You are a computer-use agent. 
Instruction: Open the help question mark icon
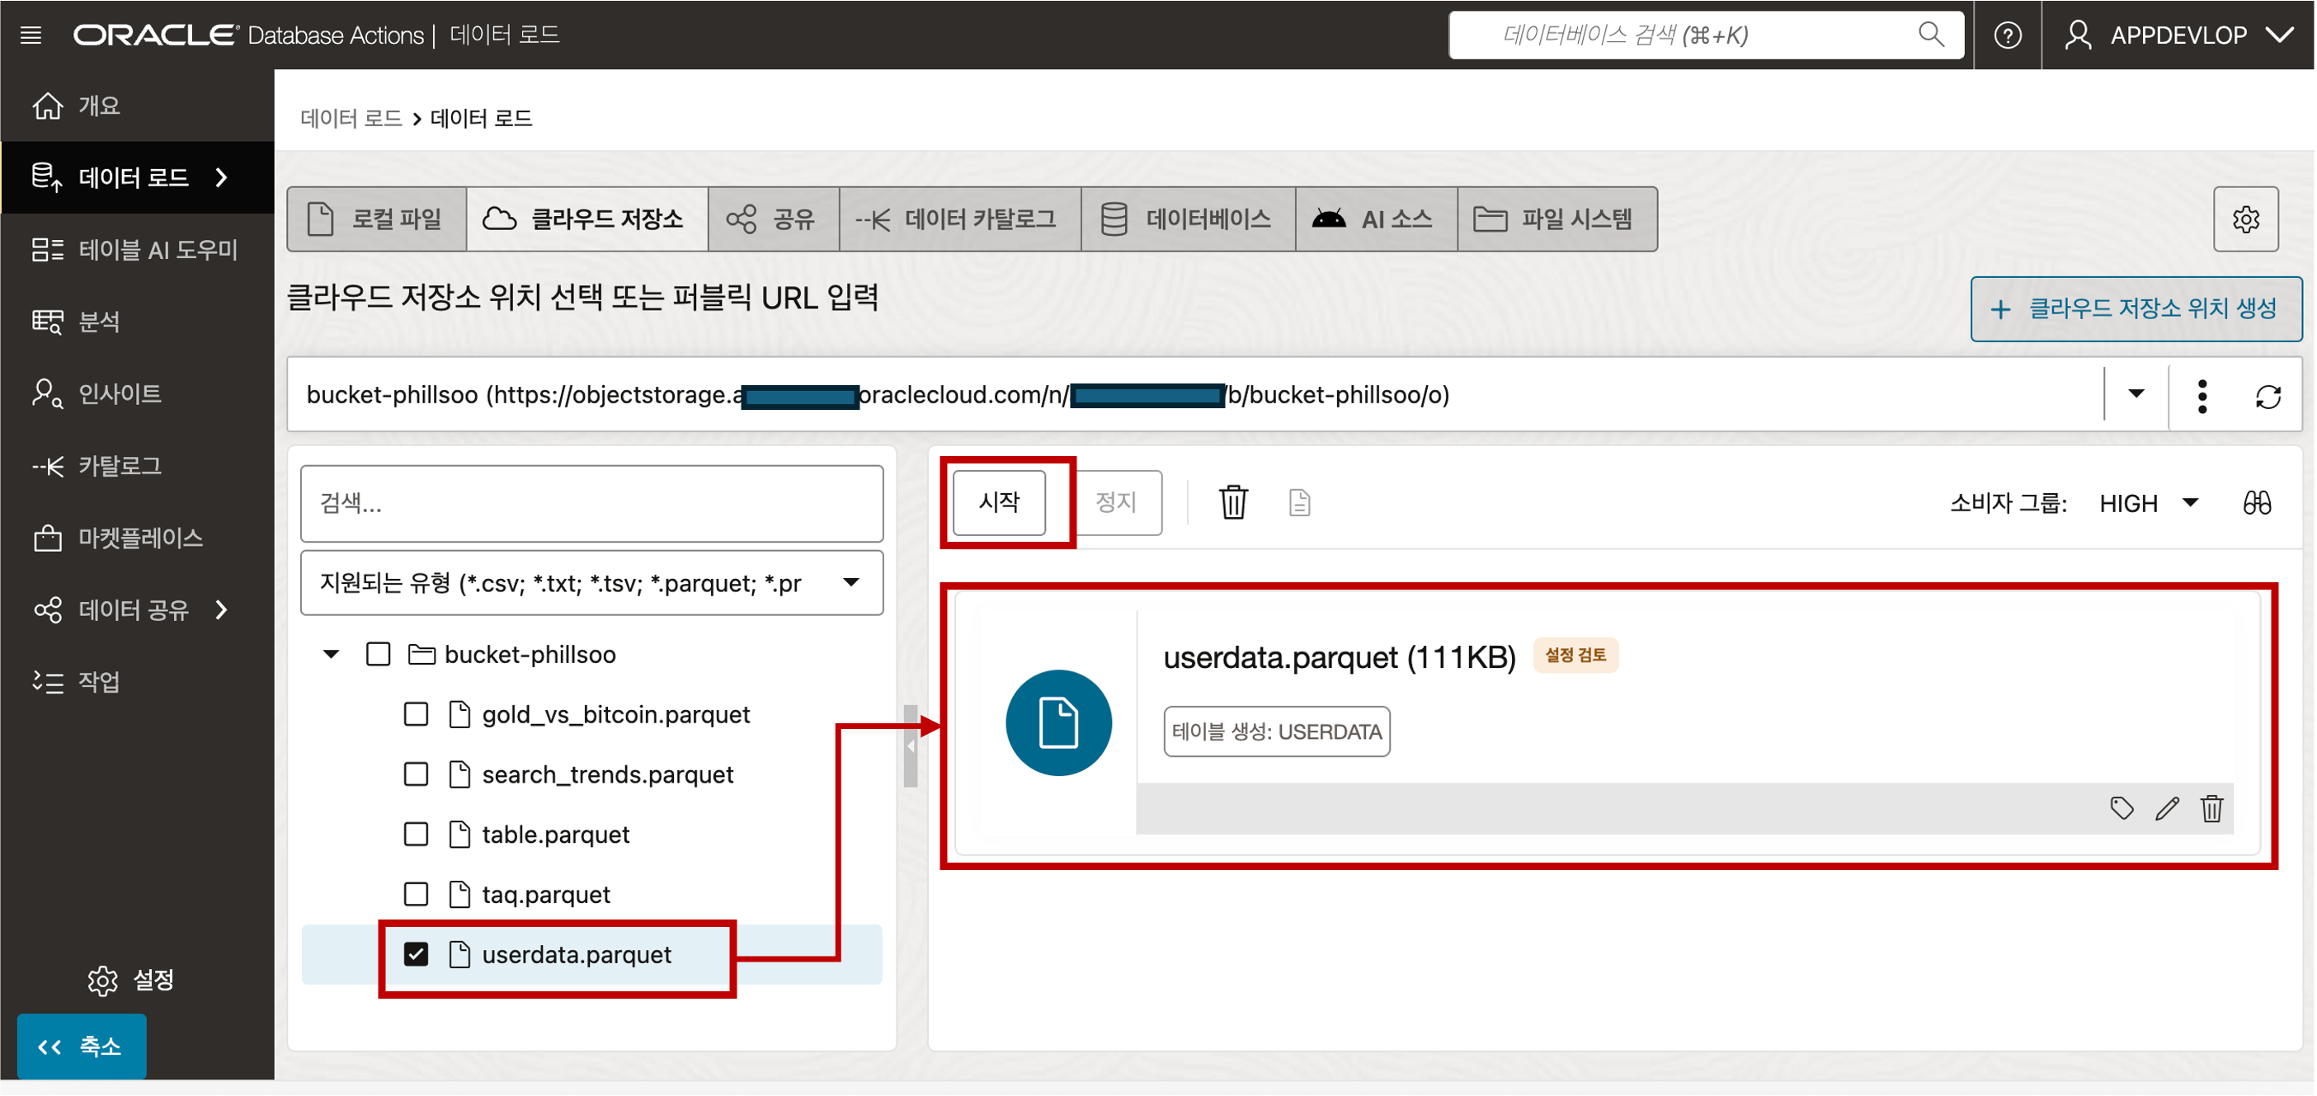point(2008,35)
